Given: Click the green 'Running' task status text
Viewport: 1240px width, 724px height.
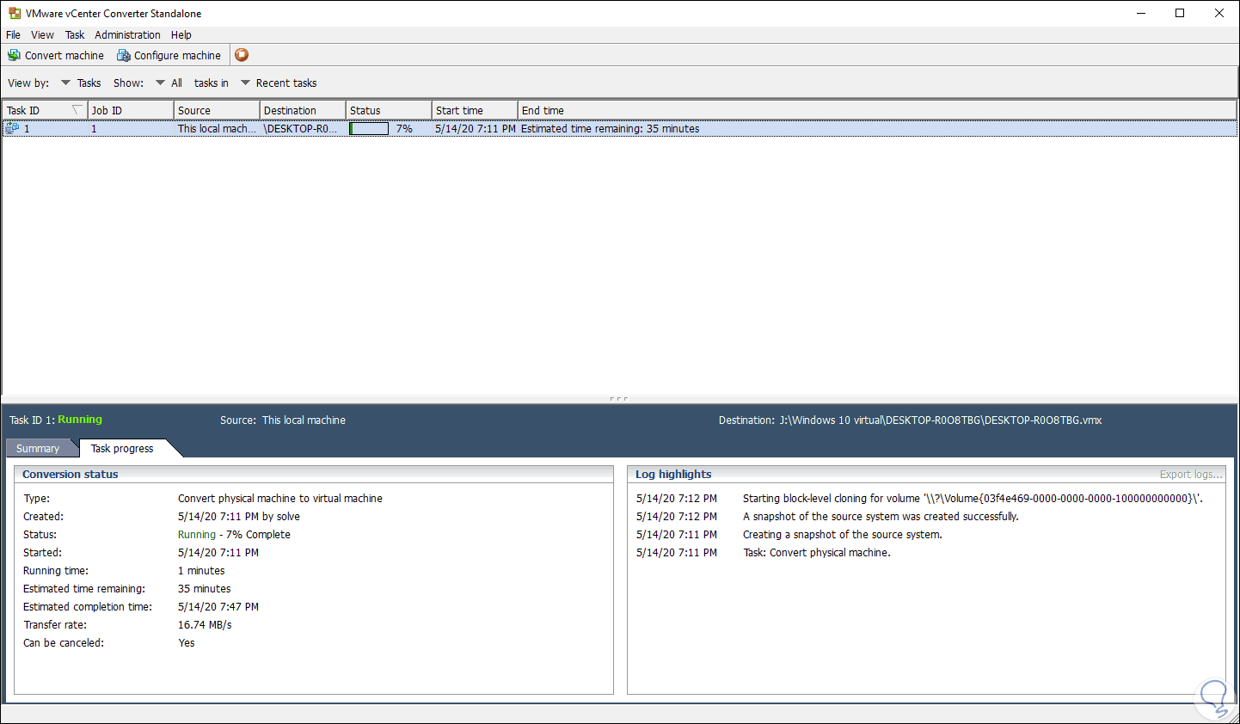Looking at the screenshot, I should coord(80,420).
